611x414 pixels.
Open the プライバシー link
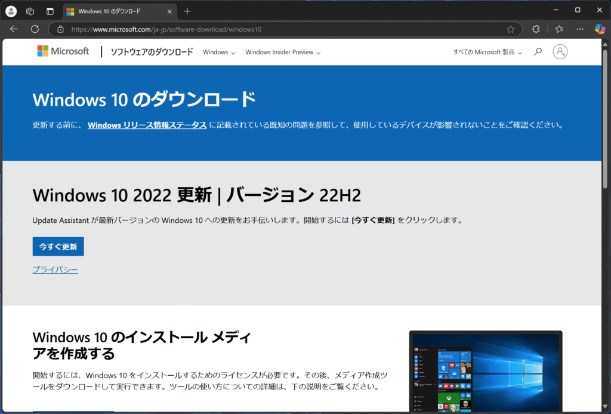click(x=55, y=269)
